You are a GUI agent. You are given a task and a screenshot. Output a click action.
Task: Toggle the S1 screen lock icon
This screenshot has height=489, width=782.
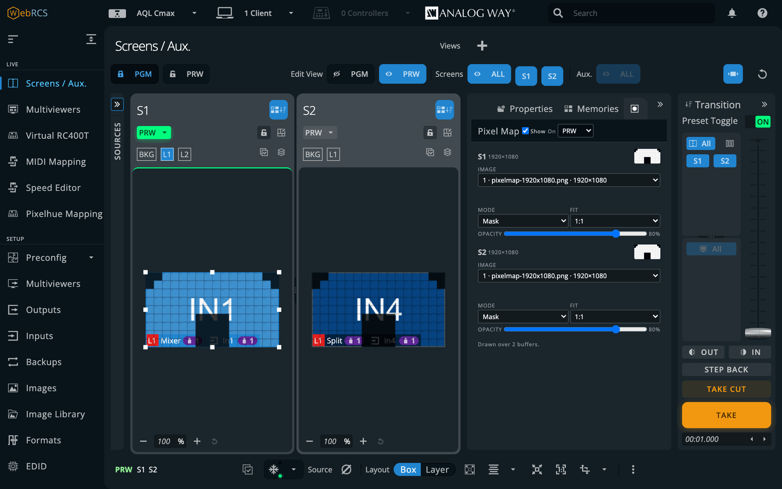tap(264, 133)
